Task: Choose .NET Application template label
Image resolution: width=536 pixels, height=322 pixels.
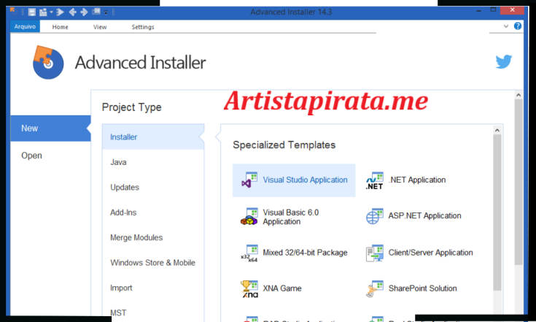Action: click(x=417, y=180)
